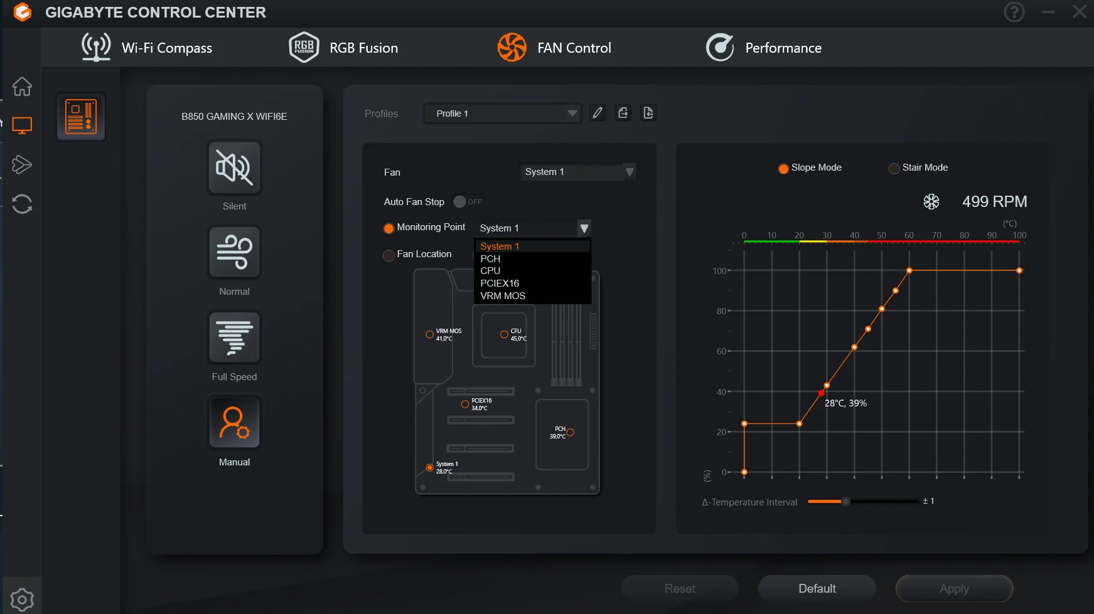Select the fan curve node at 30°C
Viewport: 1094px width, 614px height.
(827, 386)
